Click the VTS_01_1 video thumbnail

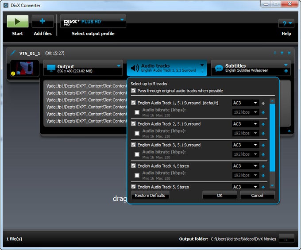pyautogui.click(x=25, y=68)
